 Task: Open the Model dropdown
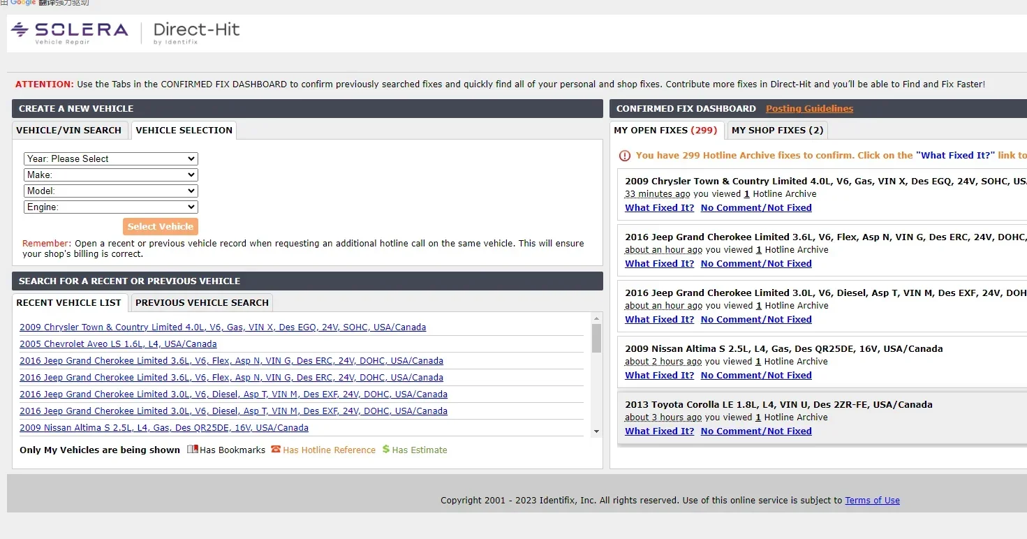[x=111, y=191]
